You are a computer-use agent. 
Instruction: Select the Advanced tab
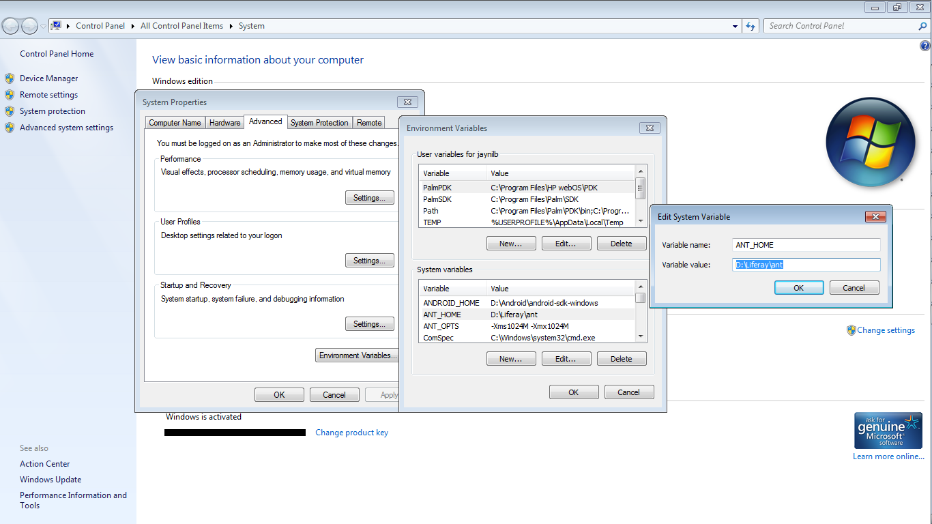(265, 121)
